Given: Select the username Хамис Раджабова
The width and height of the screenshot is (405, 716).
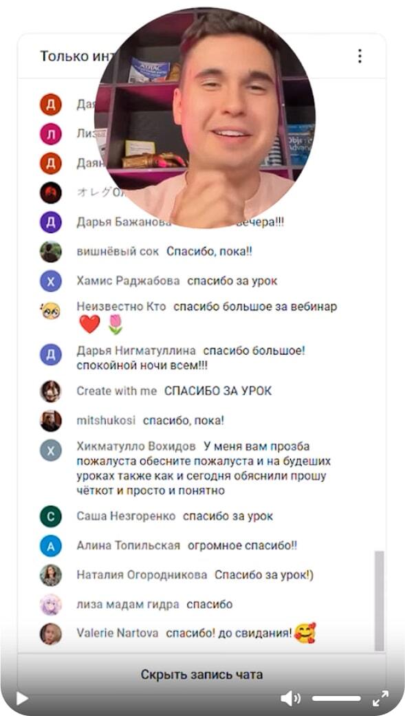Looking at the screenshot, I should click(129, 281).
